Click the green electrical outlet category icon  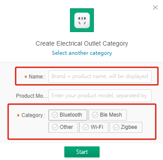pos(82,20)
